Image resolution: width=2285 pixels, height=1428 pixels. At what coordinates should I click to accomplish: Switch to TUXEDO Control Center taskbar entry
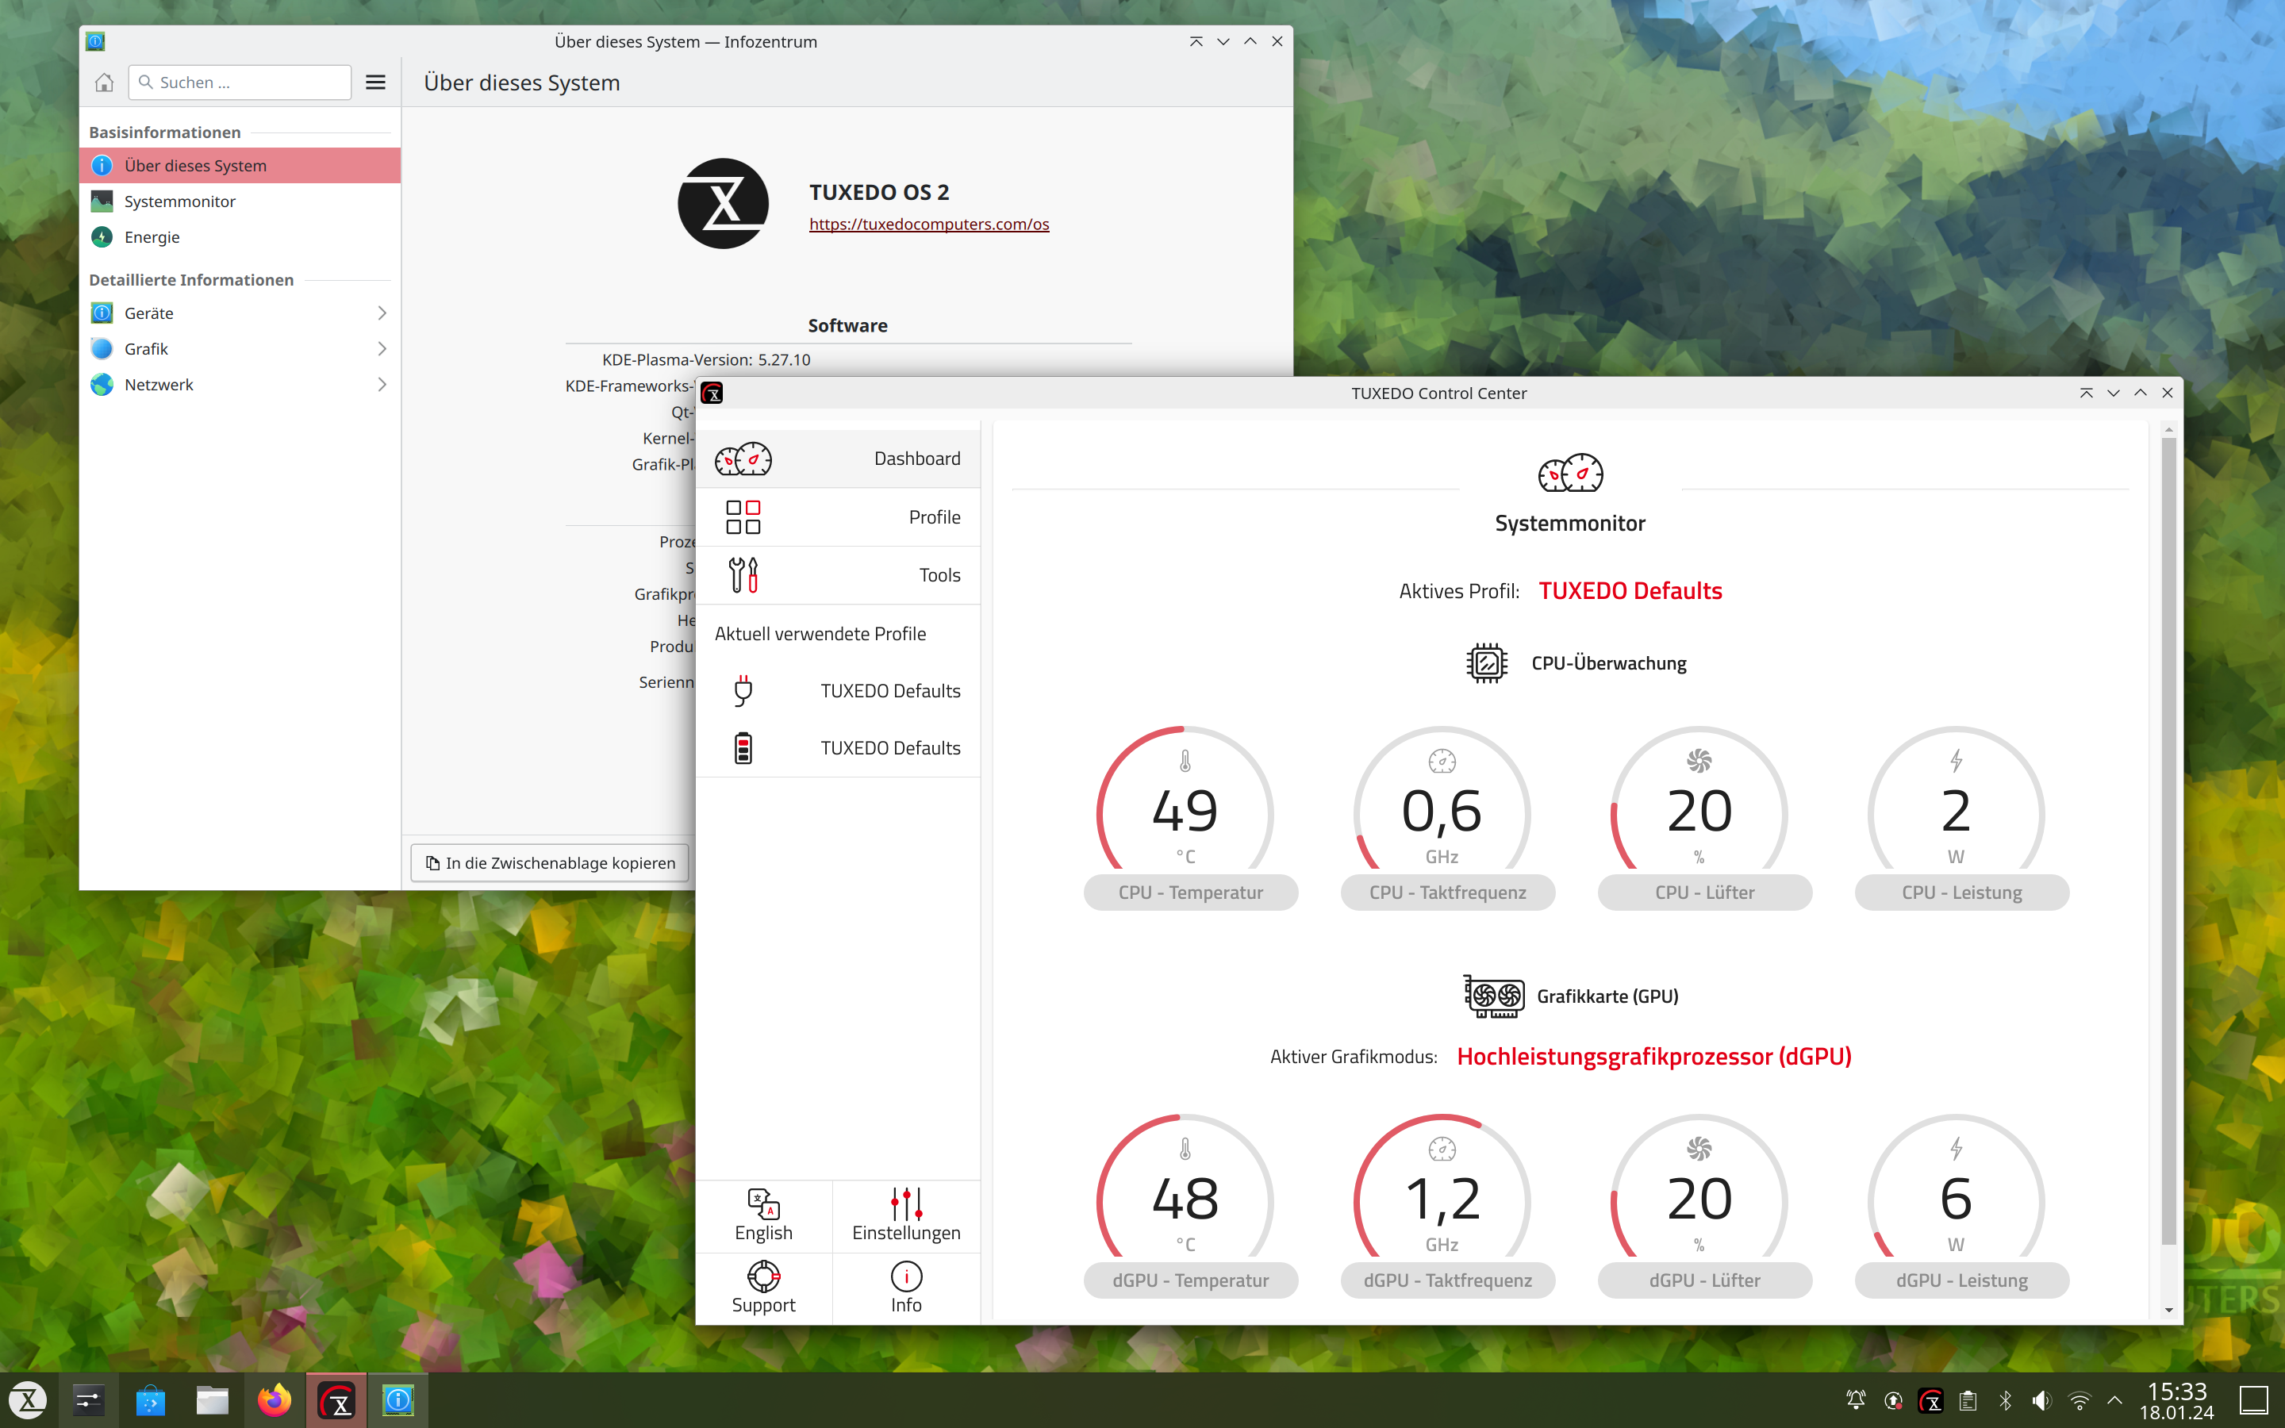(x=336, y=1400)
